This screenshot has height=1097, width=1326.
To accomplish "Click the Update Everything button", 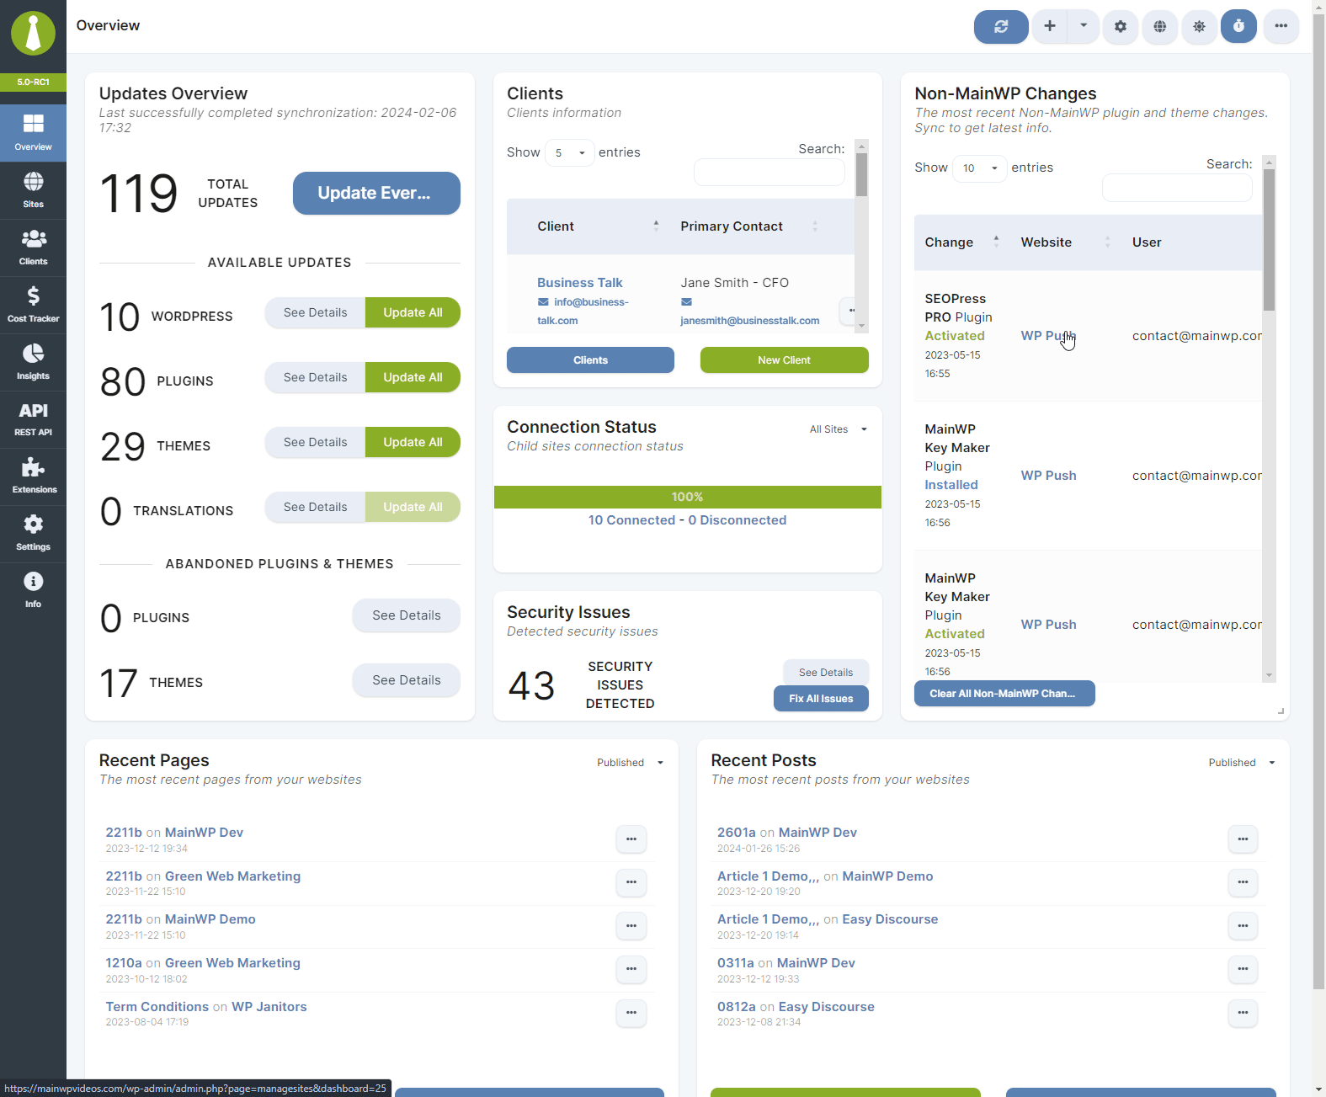I will 376,194.
